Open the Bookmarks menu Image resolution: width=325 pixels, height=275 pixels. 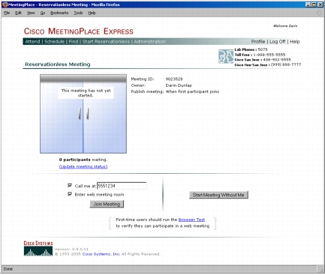pyautogui.click(x=59, y=13)
